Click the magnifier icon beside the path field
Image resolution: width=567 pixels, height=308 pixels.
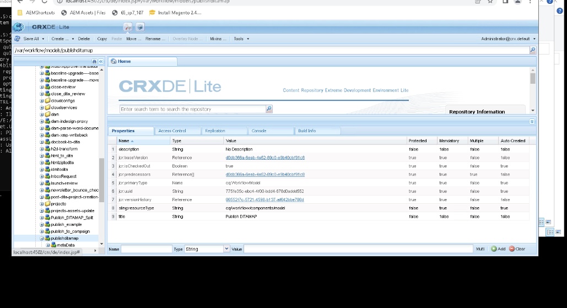pos(532,50)
